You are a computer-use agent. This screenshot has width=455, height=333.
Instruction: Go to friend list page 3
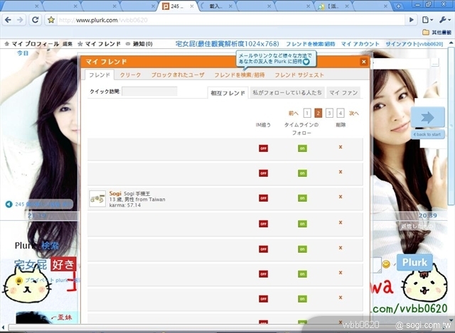tap(329, 113)
